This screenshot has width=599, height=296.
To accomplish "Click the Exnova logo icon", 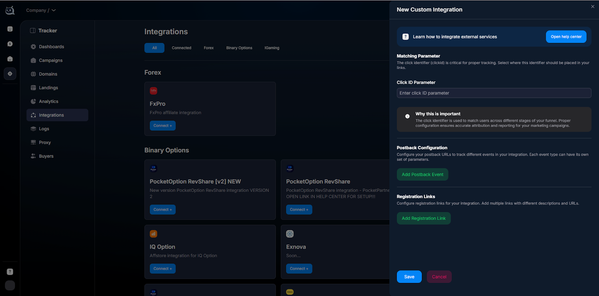I will tap(290, 234).
